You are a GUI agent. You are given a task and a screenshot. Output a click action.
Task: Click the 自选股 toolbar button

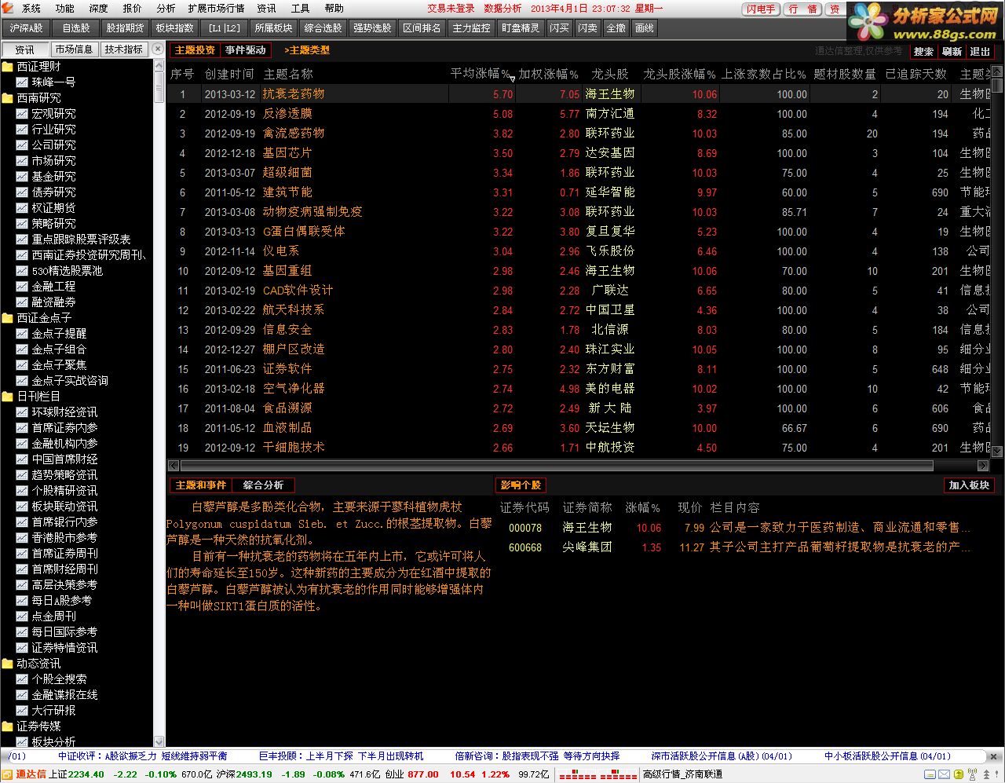click(77, 28)
